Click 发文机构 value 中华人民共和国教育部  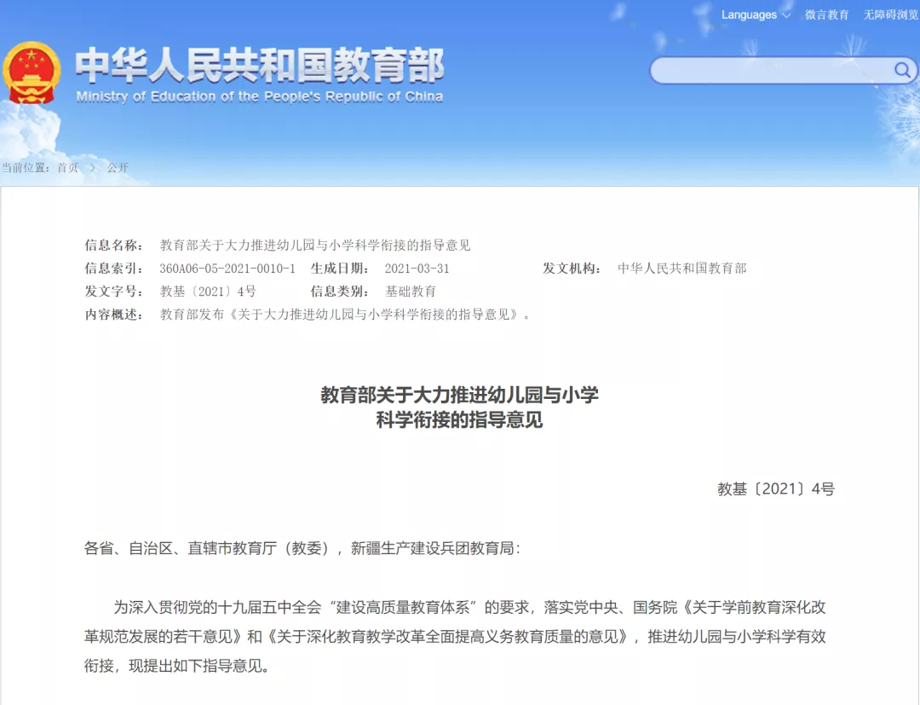click(x=681, y=269)
